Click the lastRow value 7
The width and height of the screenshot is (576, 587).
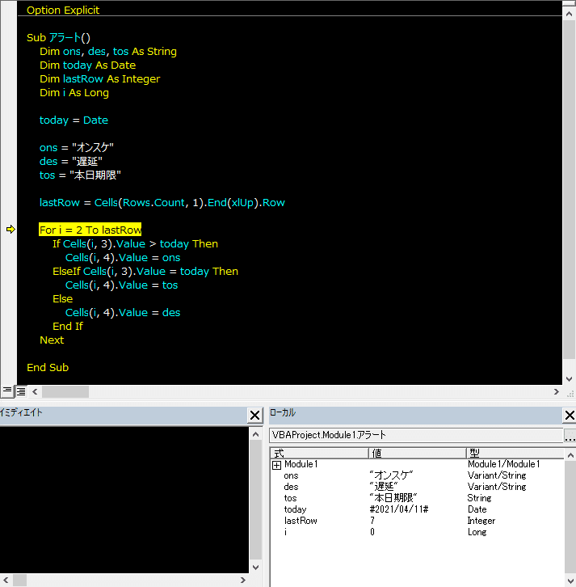372,521
